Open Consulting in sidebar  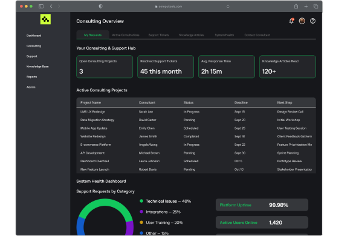pos(34,46)
